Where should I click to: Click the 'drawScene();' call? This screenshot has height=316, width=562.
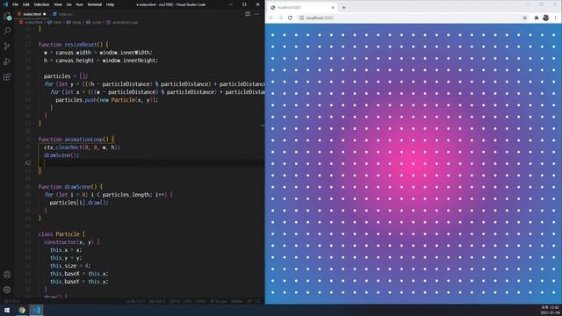tap(61, 155)
